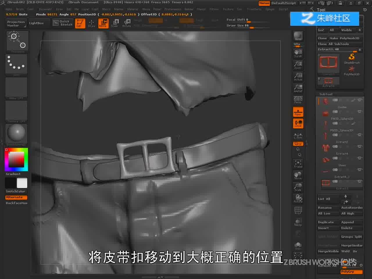Select the Extract3 tool thumbnail
372x279 pixels.
pyautogui.click(x=328, y=63)
